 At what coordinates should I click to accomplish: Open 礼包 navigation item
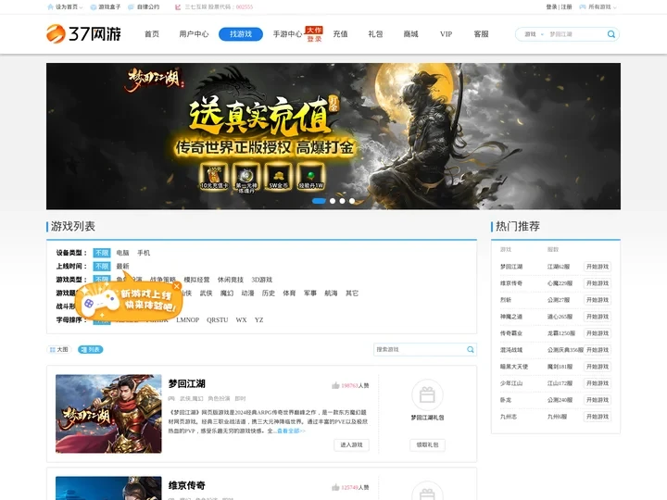coord(375,34)
